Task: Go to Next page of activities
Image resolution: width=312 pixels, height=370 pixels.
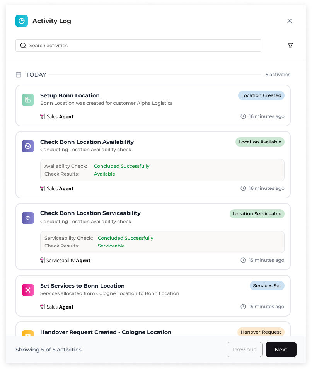Action: (x=281, y=350)
